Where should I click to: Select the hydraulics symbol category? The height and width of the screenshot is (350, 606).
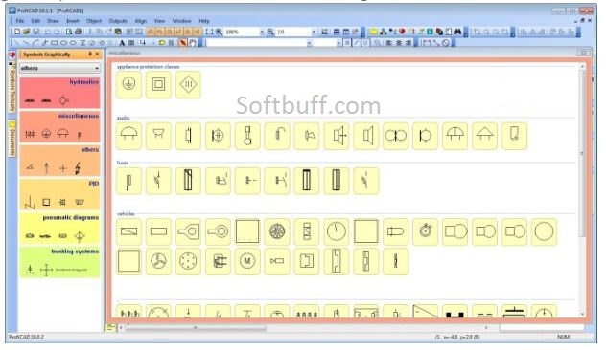coord(59,93)
